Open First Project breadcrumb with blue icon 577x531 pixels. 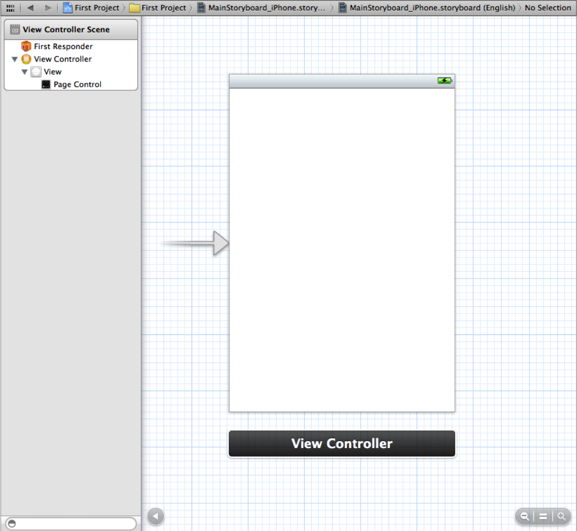point(92,8)
